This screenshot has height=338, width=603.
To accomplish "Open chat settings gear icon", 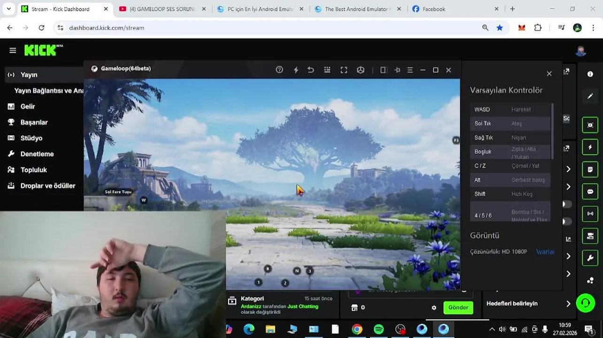I will (434, 308).
